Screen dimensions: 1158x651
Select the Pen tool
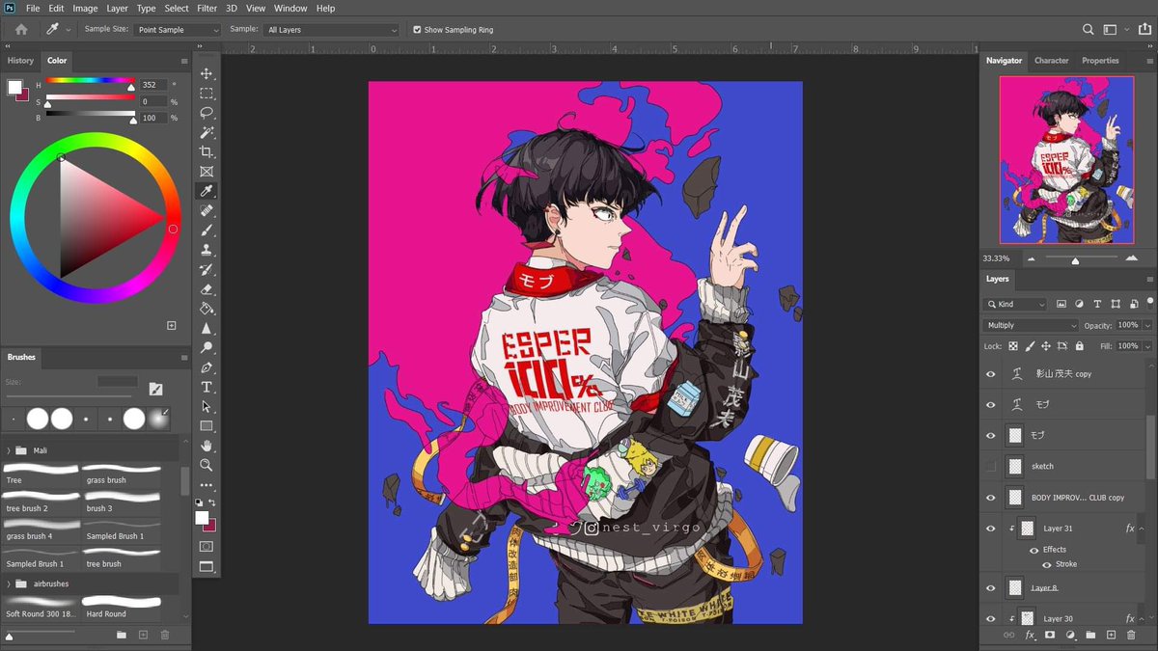coord(207,367)
